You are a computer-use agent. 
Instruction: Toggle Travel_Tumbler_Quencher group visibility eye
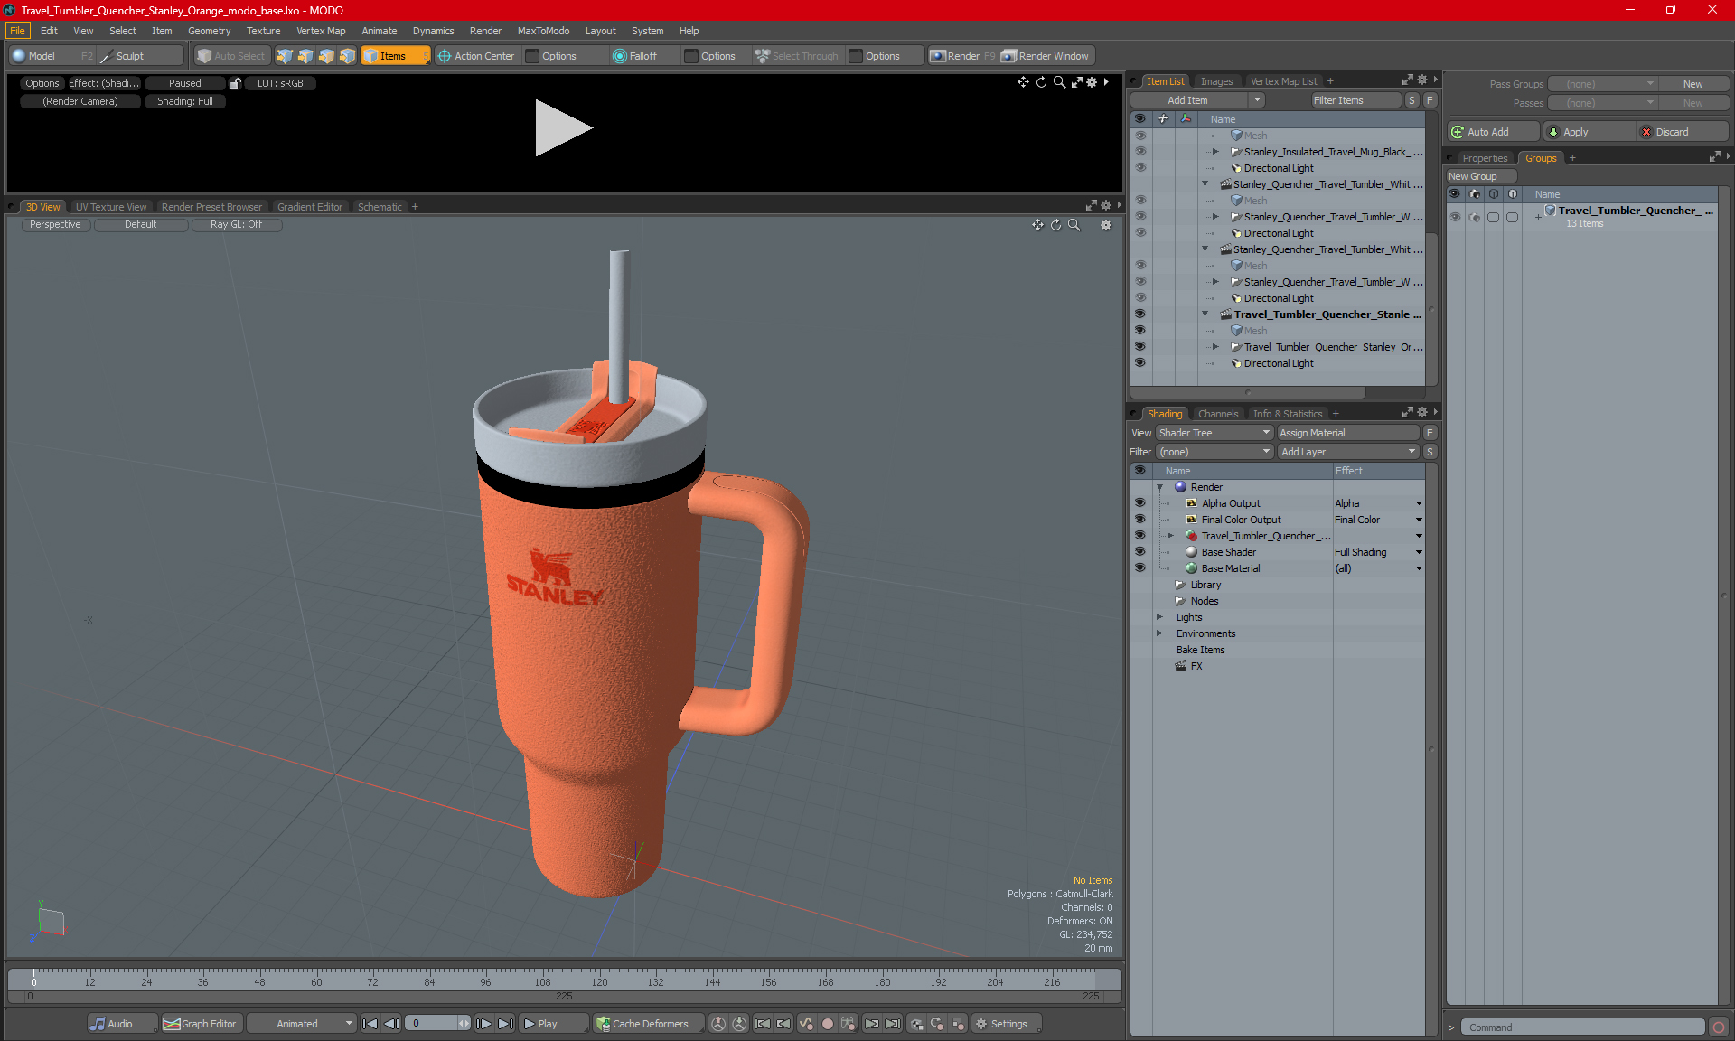1455,217
